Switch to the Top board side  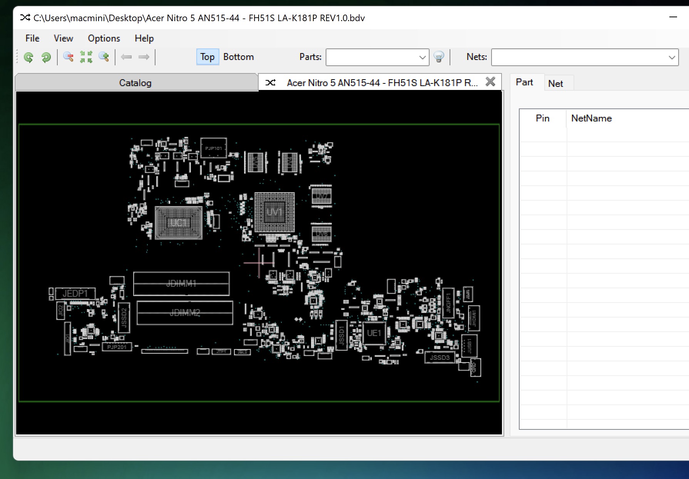tap(207, 57)
